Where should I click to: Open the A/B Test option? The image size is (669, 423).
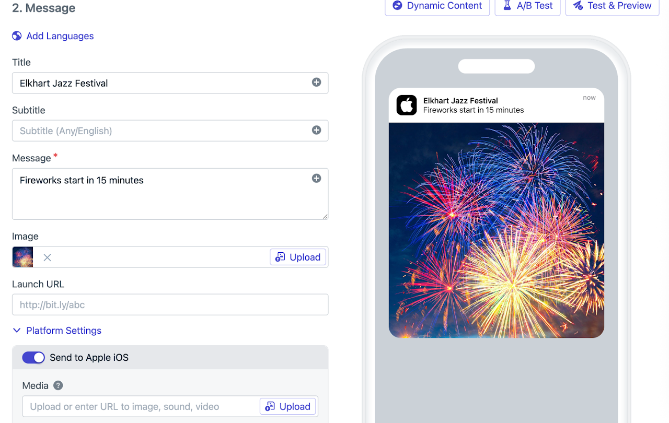[527, 6]
